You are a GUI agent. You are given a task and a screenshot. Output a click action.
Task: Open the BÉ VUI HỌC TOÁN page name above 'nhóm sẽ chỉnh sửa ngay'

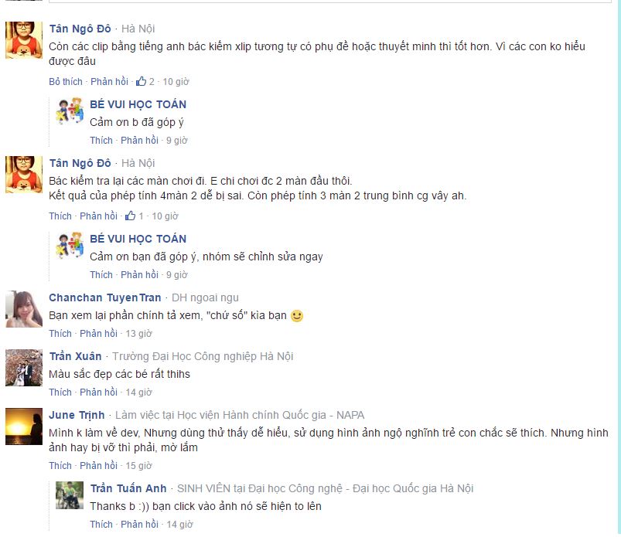coord(138,239)
